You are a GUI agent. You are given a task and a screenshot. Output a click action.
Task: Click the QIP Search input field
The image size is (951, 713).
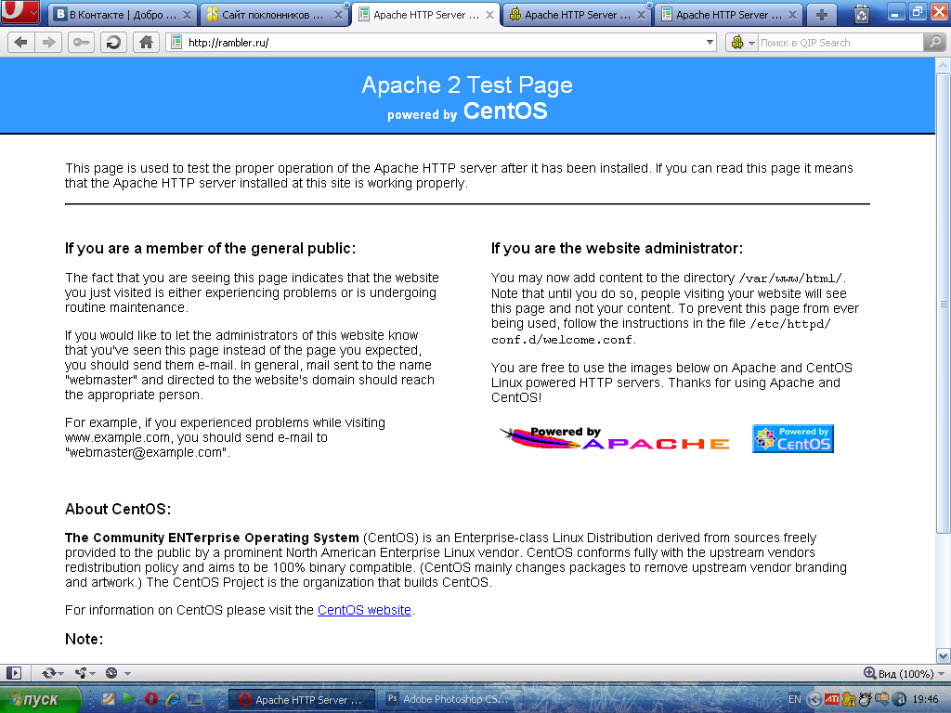[840, 43]
